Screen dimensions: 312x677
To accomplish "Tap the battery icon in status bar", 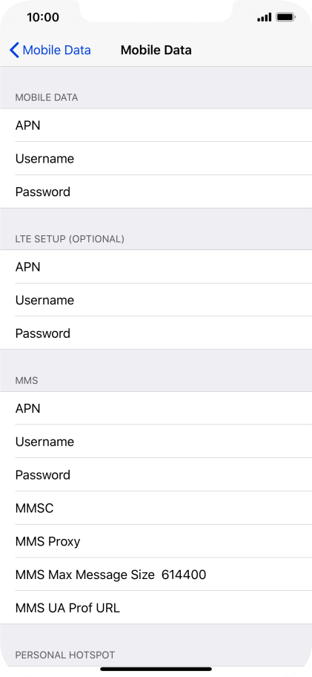I will 286,17.
